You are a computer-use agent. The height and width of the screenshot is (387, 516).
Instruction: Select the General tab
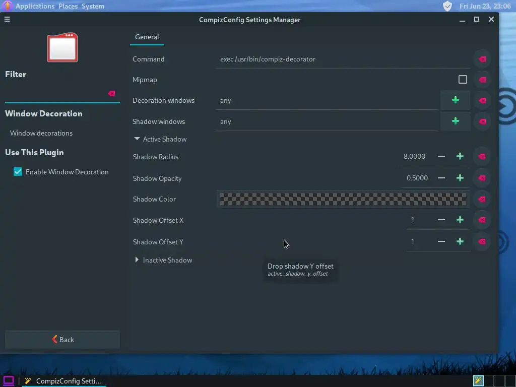pos(147,37)
